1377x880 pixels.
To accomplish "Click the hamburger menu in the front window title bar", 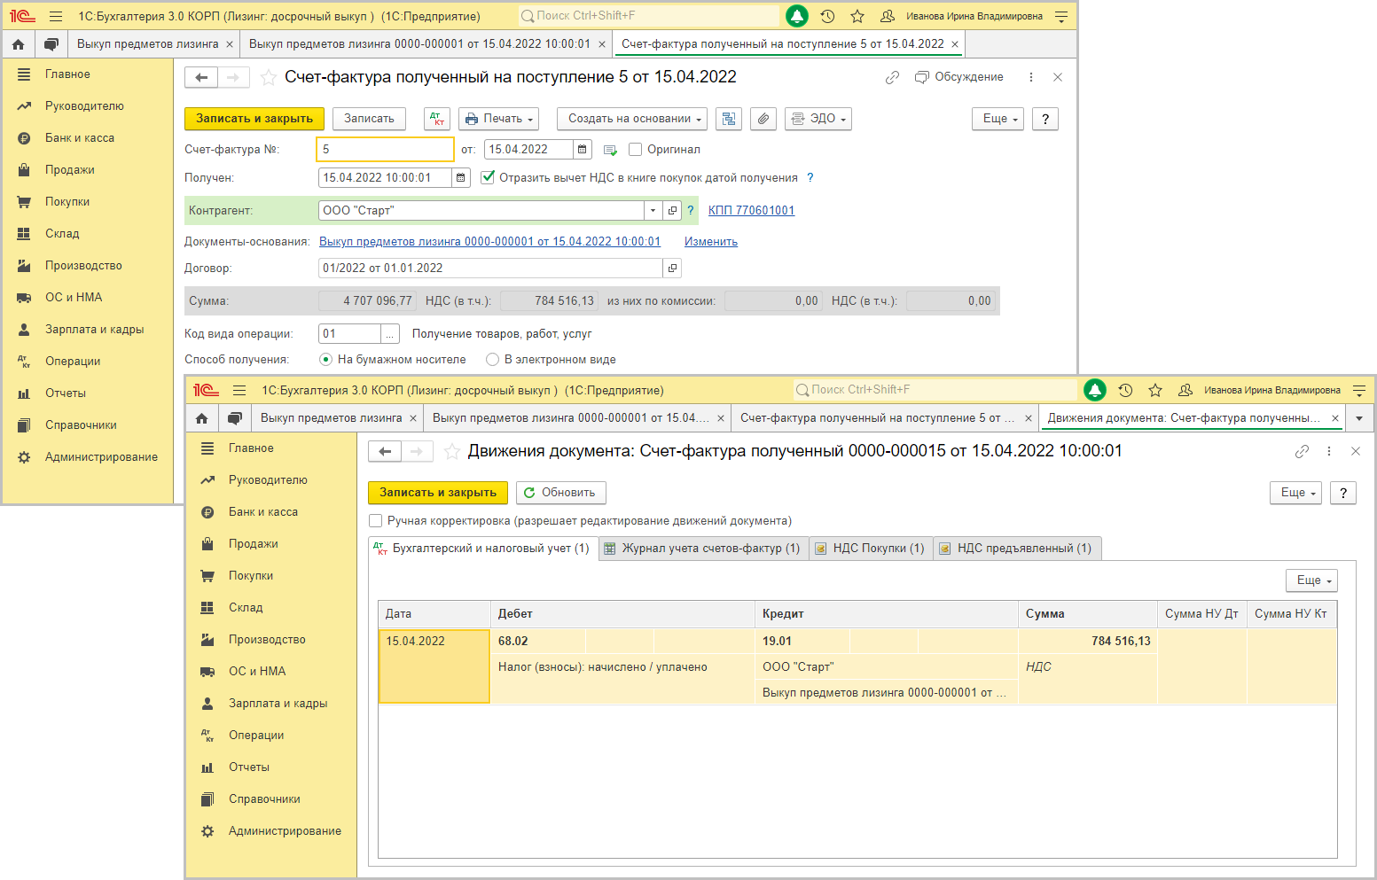I will tap(239, 390).
